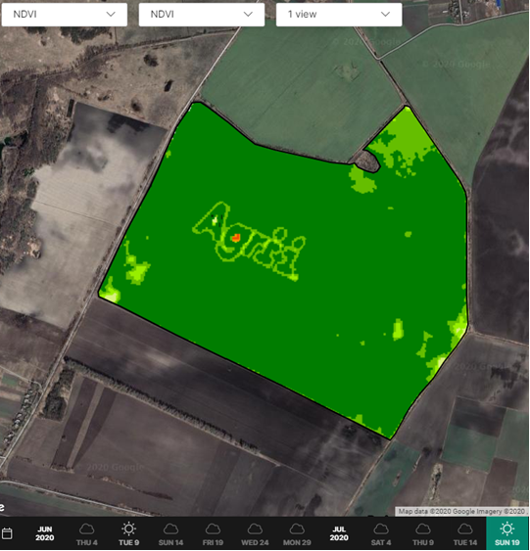Expand the 1 view dropdown
The width and height of the screenshot is (530, 551).
click(x=339, y=15)
